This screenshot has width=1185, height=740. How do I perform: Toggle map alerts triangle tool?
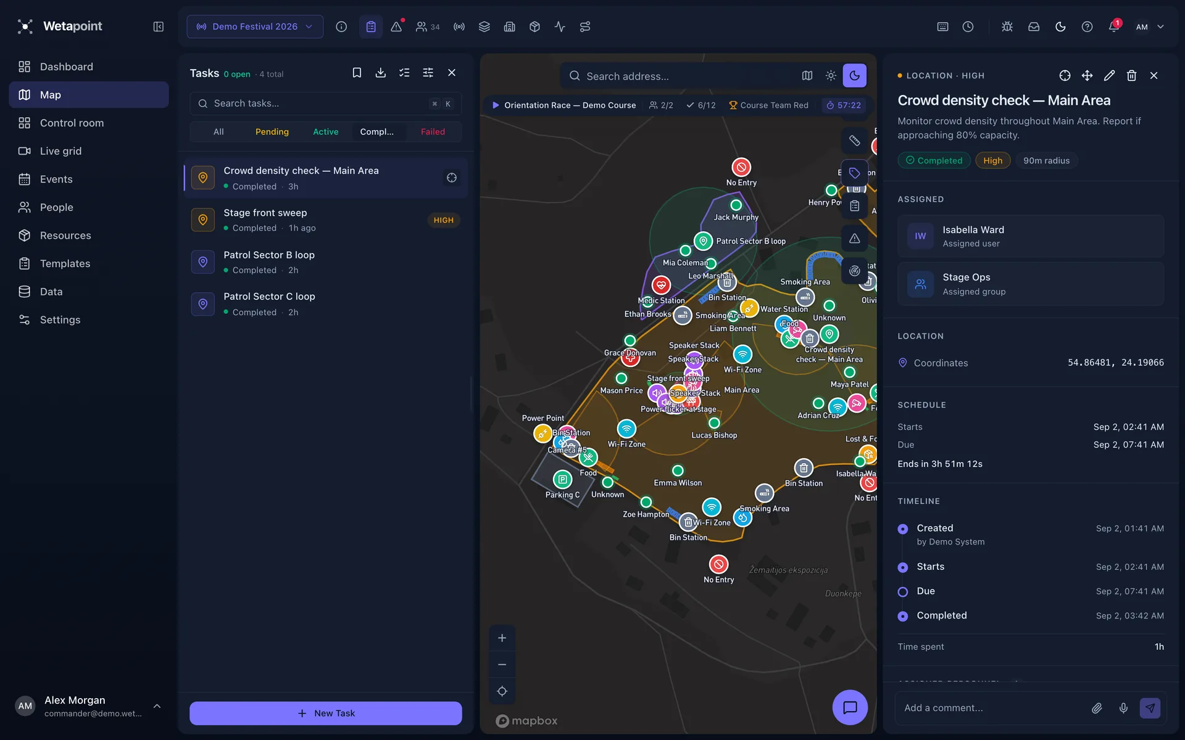(854, 239)
